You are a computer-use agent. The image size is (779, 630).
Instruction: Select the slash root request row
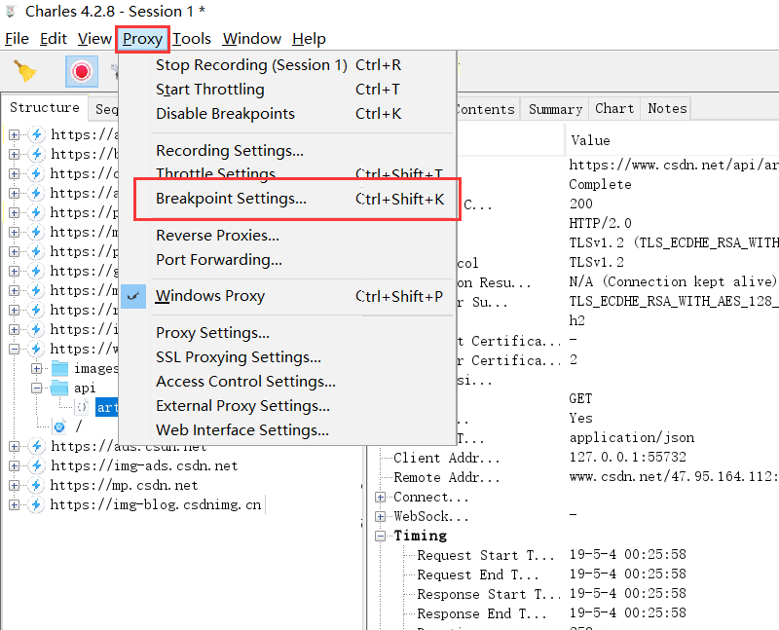pyautogui.click(x=79, y=426)
